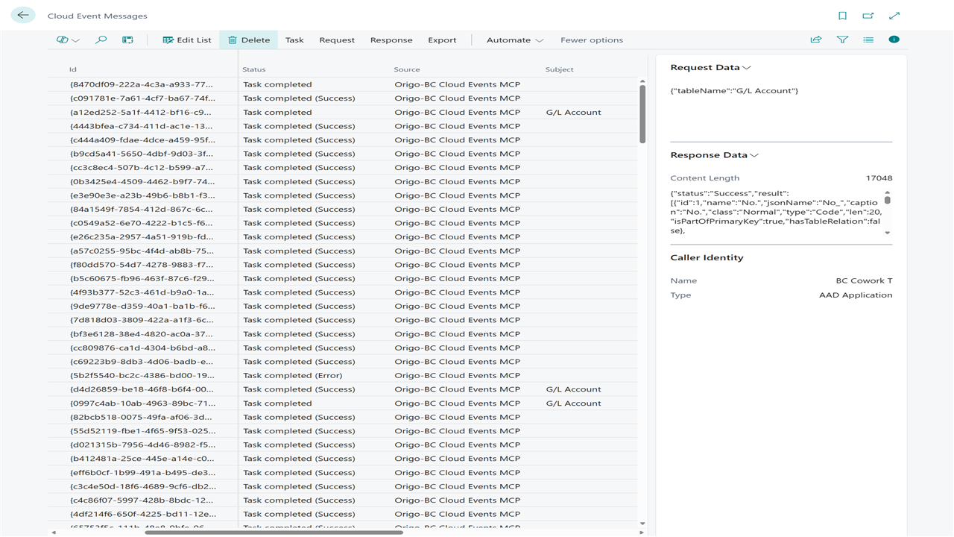
Task: Click the Content Length value 17048
Action: (x=879, y=178)
